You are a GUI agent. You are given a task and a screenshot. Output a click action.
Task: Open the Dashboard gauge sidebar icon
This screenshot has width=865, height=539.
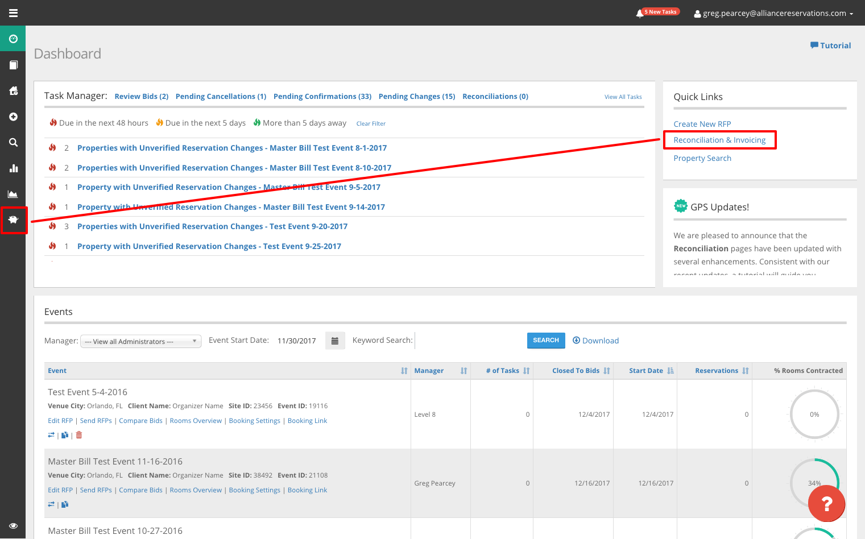point(13,39)
